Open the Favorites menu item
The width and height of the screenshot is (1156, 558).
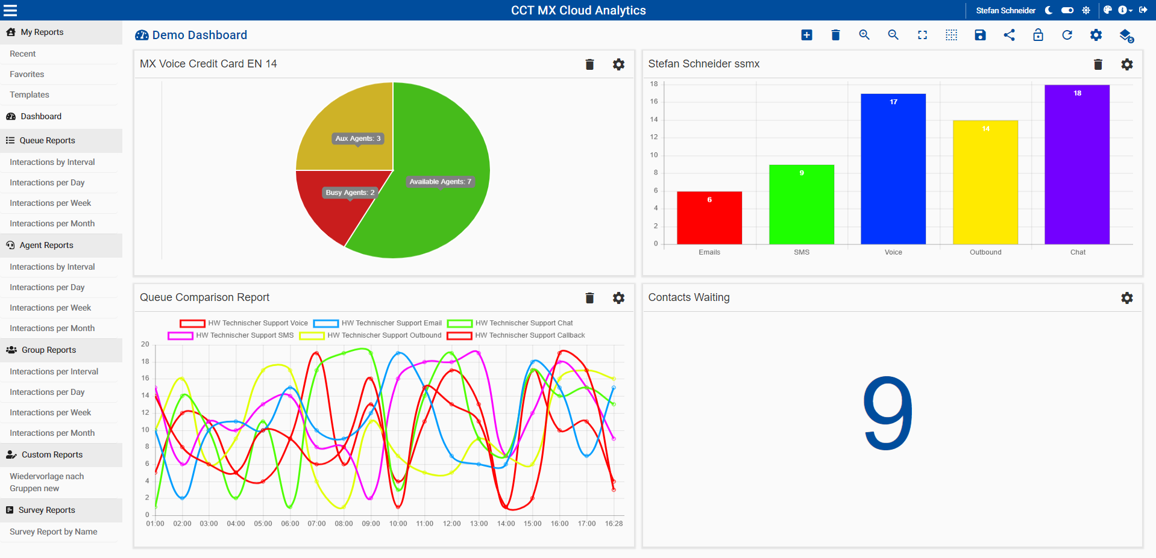coord(27,74)
